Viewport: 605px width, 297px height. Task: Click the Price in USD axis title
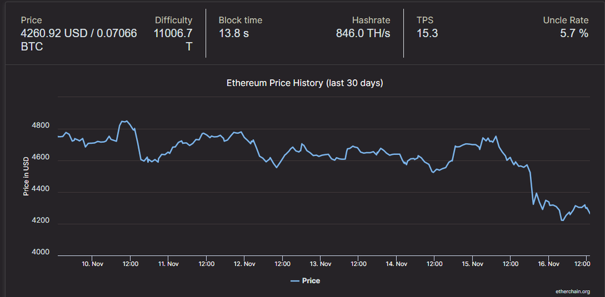pyautogui.click(x=26, y=176)
